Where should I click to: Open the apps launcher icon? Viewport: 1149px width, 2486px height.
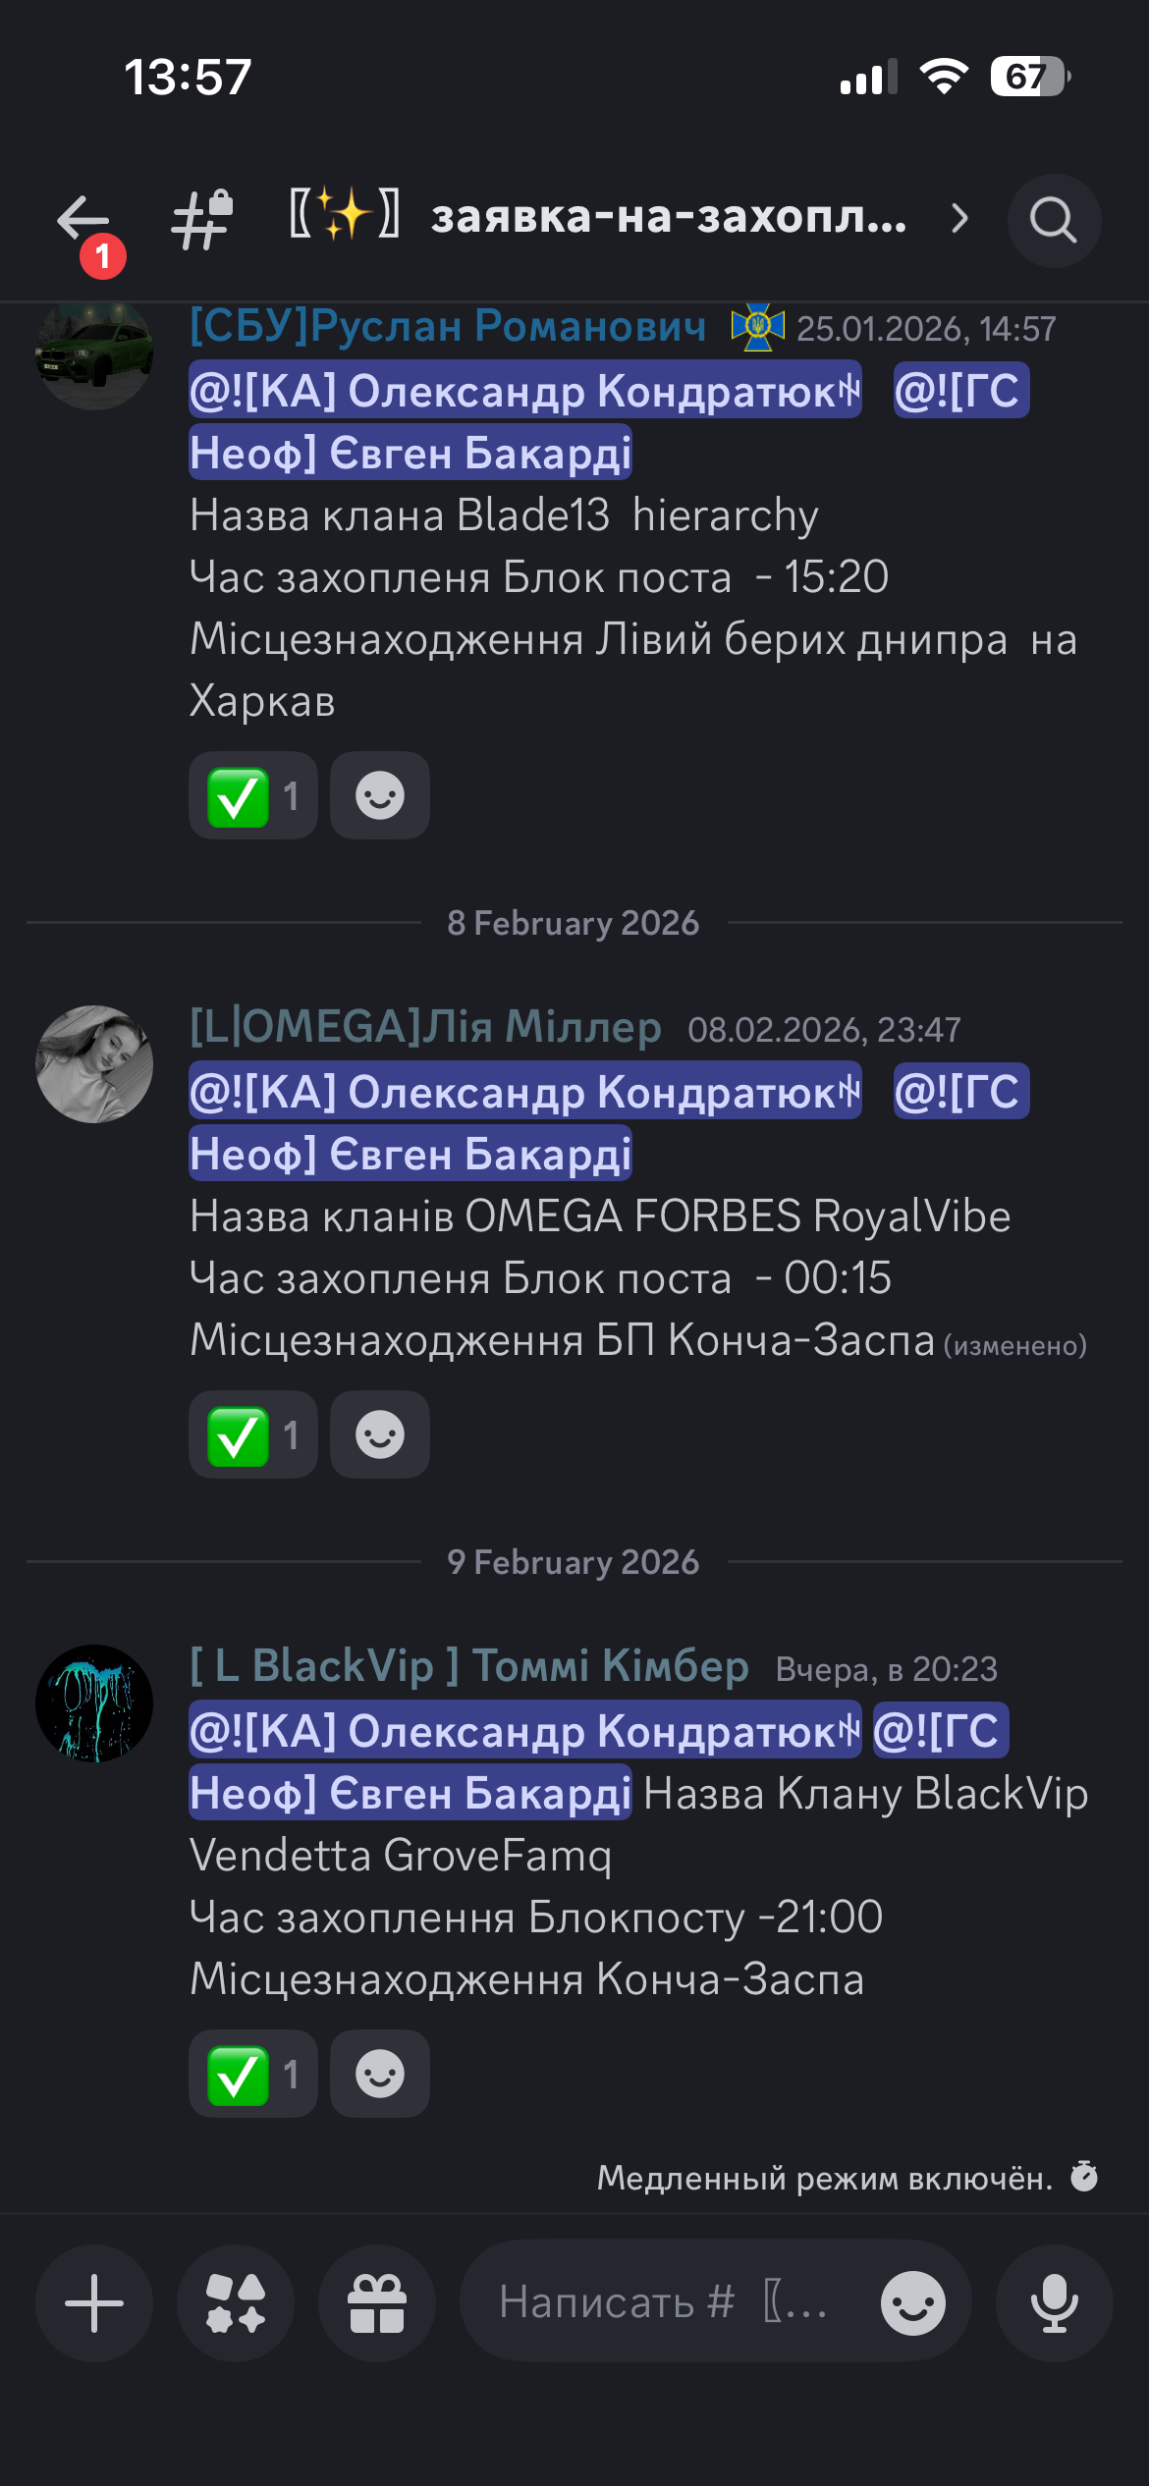tap(236, 2302)
